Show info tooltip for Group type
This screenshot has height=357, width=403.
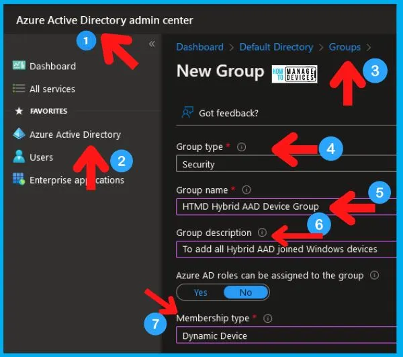click(x=241, y=147)
